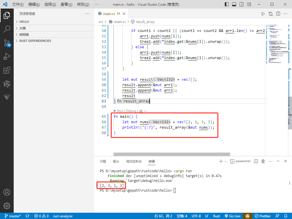This screenshot has width=292, height=219.
Task: Click master* branch in status bar
Action: pyautogui.click(x=13, y=216)
